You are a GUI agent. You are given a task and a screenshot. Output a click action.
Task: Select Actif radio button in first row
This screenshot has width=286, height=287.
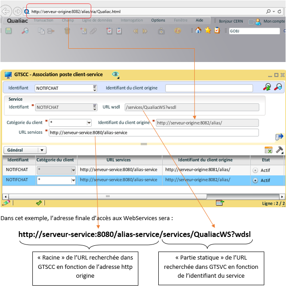click(x=255, y=170)
